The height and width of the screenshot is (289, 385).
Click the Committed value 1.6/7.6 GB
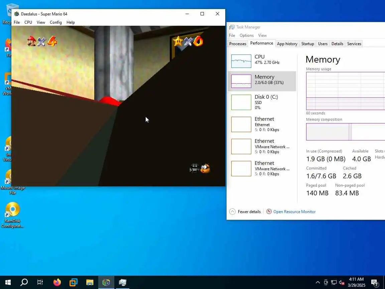point(321,176)
